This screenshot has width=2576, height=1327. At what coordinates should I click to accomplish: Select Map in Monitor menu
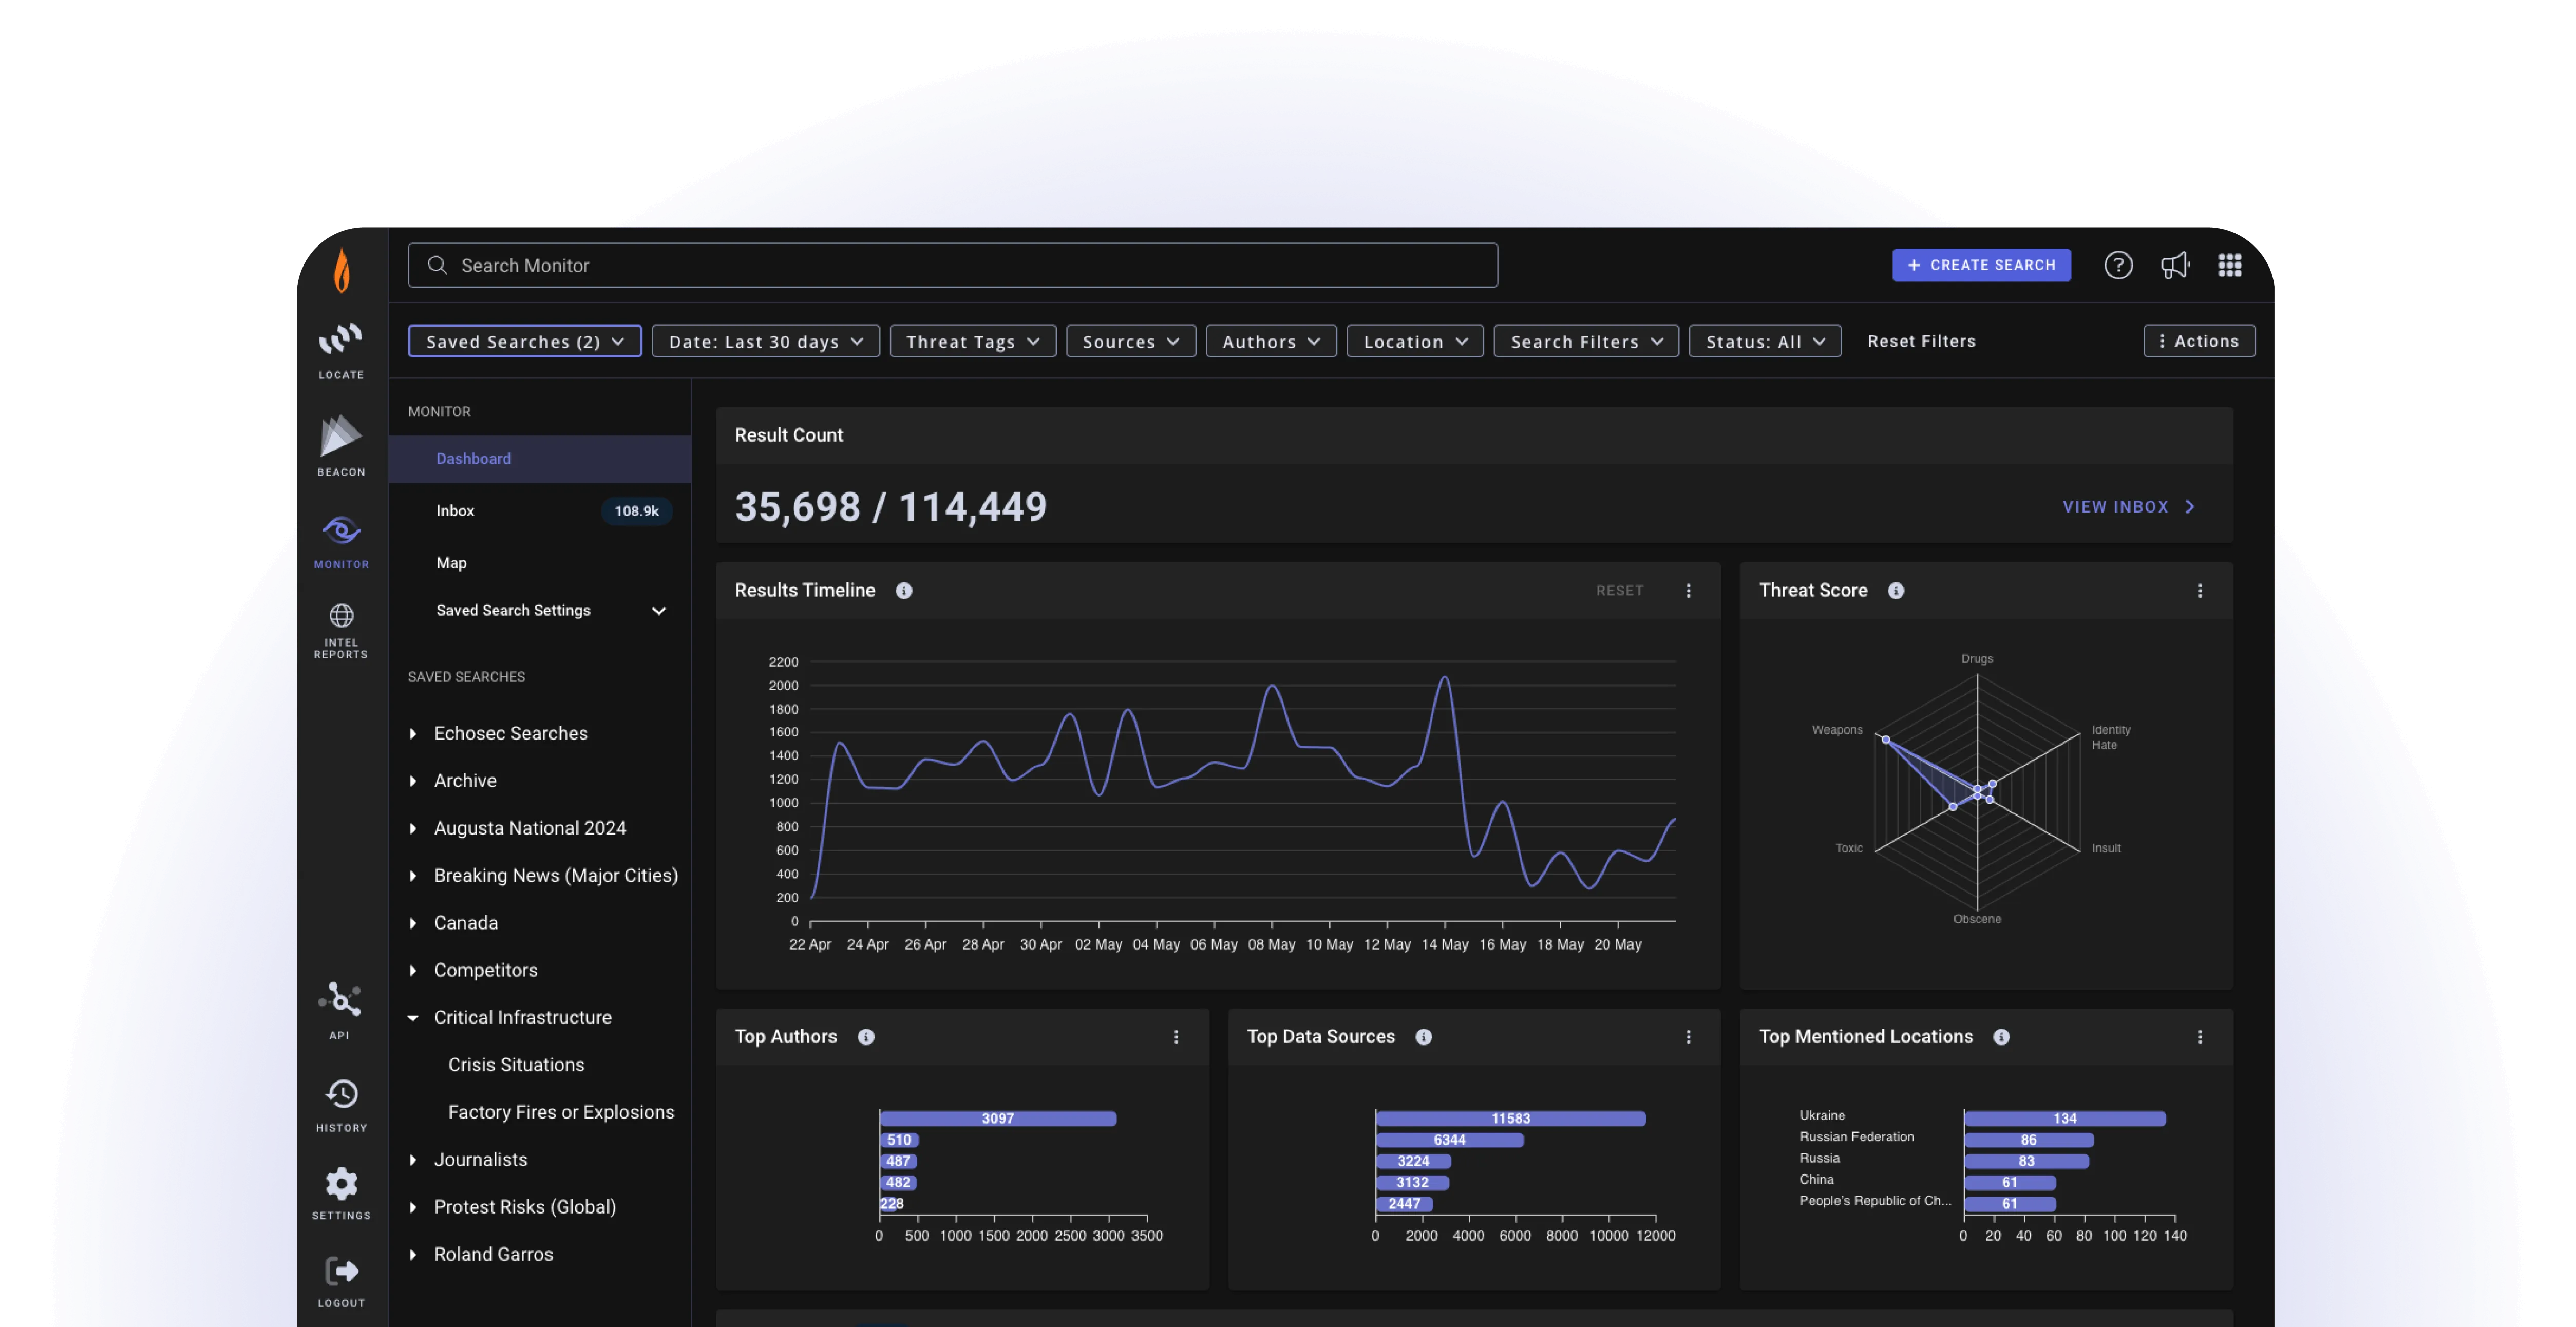coord(451,563)
